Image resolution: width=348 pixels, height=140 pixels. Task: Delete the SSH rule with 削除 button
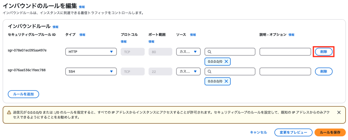click(324, 71)
